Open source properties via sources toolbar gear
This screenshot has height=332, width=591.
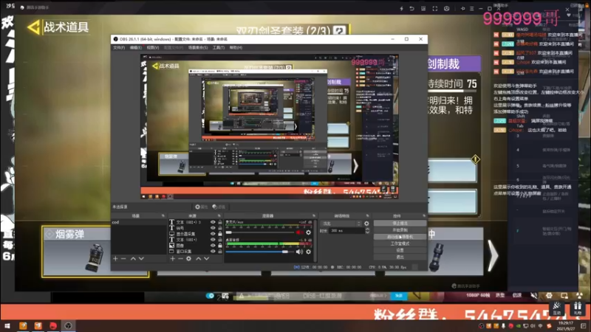click(x=188, y=259)
